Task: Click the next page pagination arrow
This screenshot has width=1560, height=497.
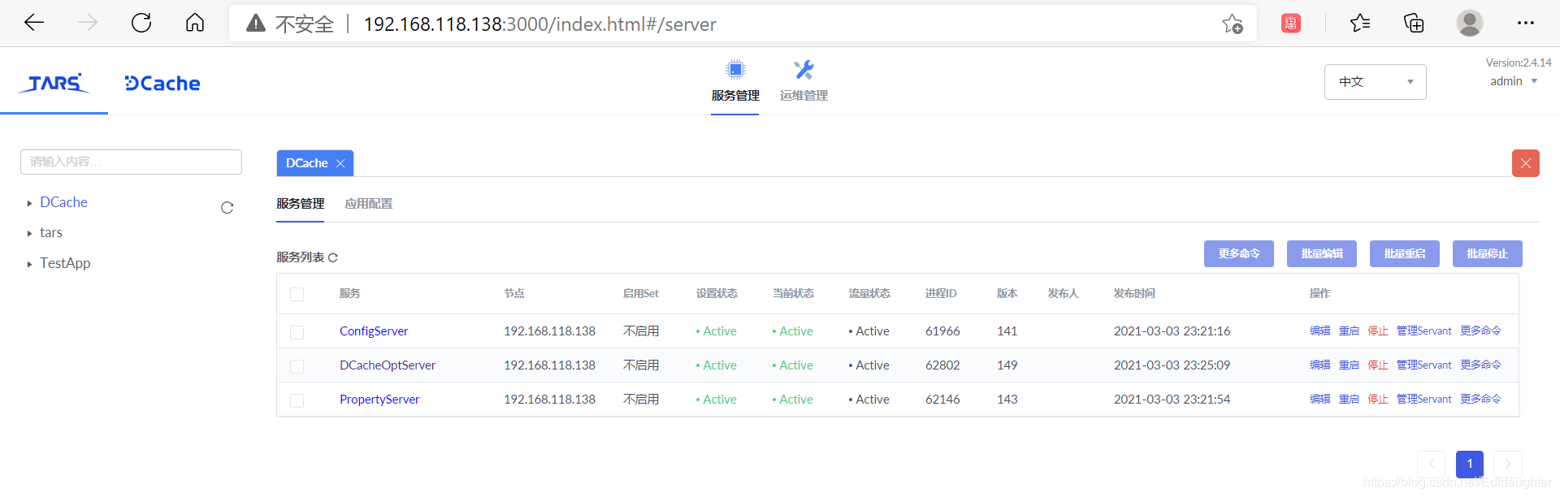Action: pyautogui.click(x=1508, y=464)
